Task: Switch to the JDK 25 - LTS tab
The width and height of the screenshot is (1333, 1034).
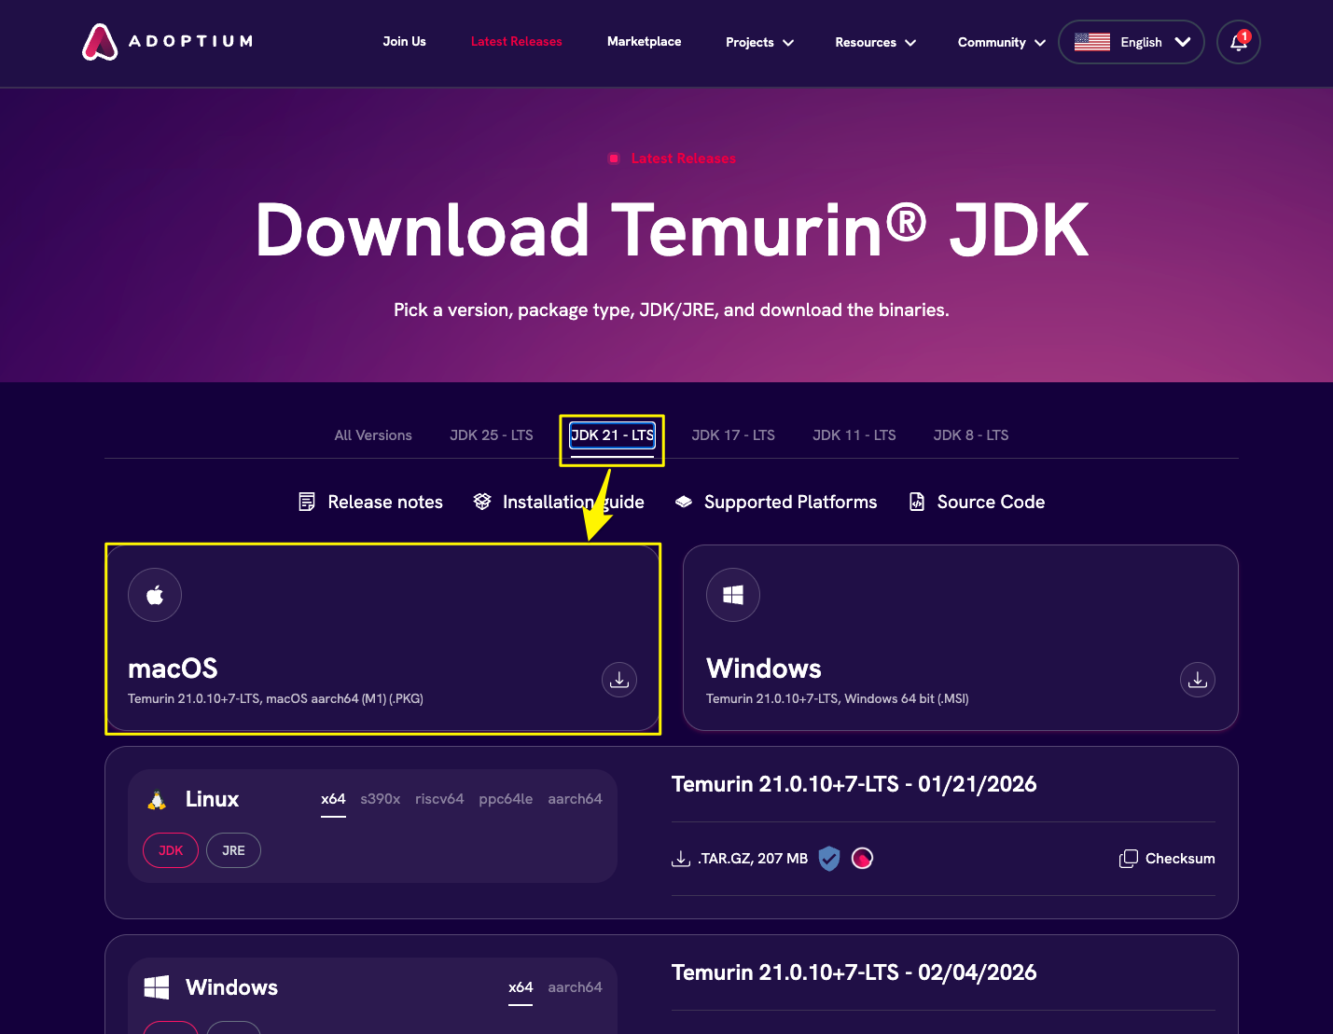Action: [x=492, y=435]
